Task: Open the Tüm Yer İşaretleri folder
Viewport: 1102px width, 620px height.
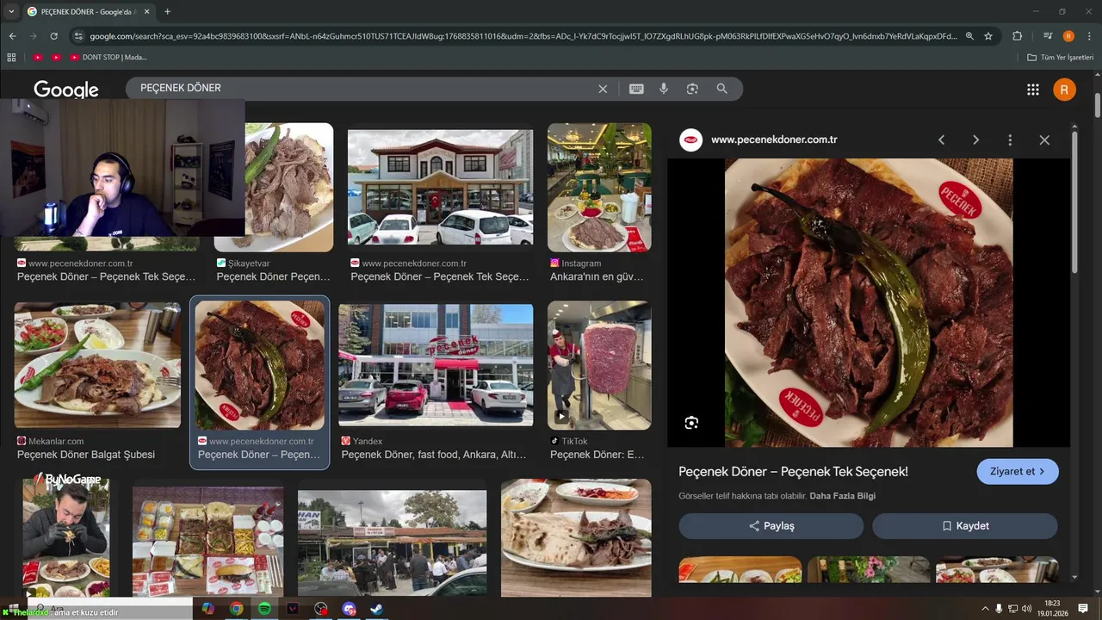Action: tap(1058, 57)
